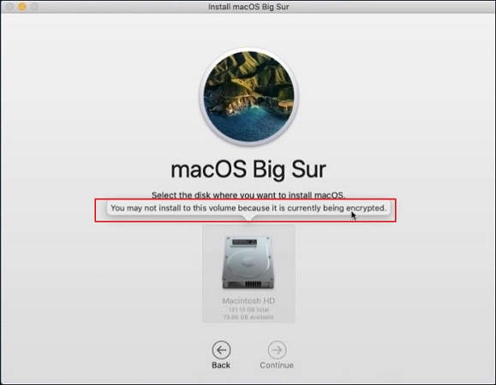The height and width of the screenshot is (385, 496).
Task: Click the encryption warning tooltip message
Action: 248,208
